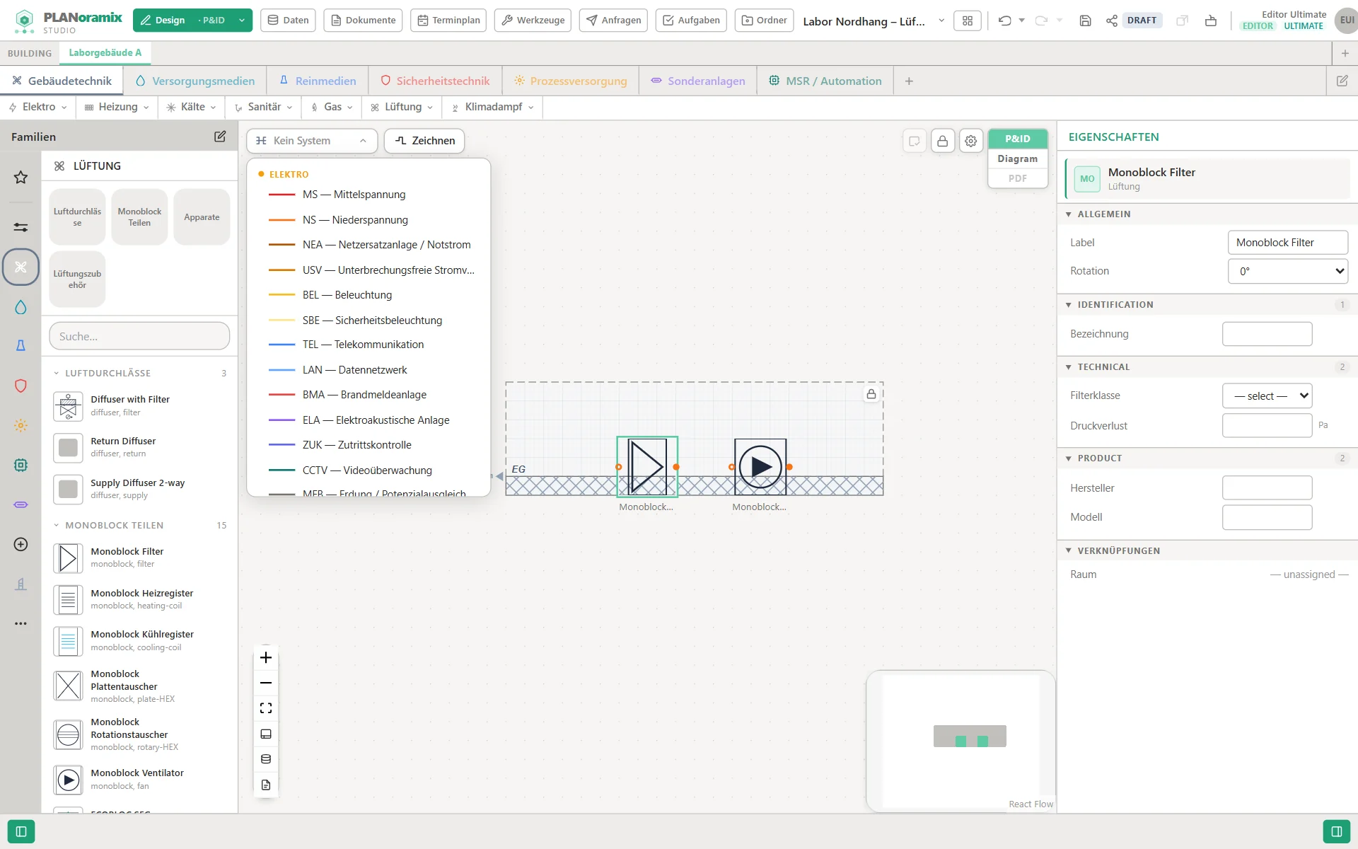The height and width of the screenshot is (849, 1358).
Task: Select the Laborgebäude A building tab
Action: click(x=105, y=52)
